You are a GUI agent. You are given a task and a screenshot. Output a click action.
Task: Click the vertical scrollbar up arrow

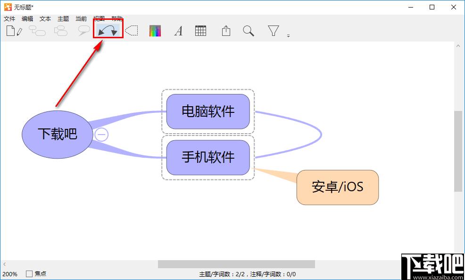point(458,46)
